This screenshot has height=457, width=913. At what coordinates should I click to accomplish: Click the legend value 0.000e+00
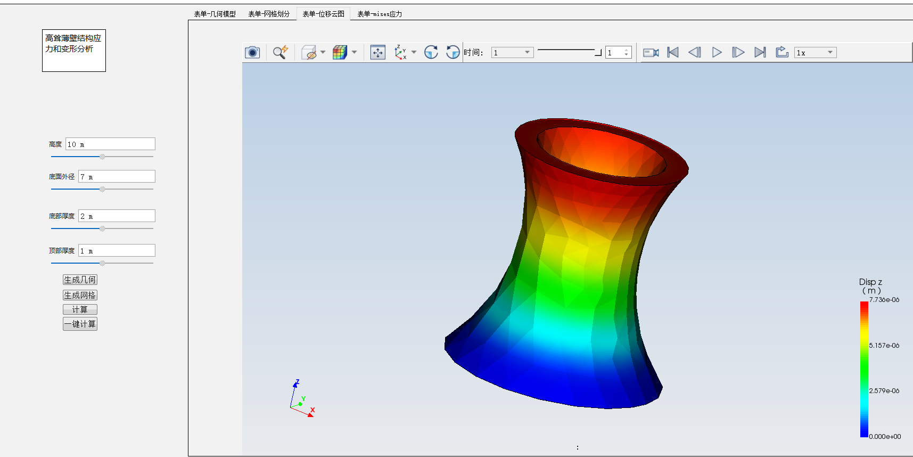(885, 437)
